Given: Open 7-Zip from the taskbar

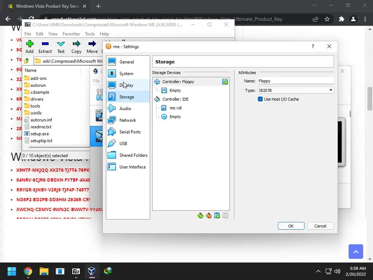Looking at the screenshot, I should 76,271.
